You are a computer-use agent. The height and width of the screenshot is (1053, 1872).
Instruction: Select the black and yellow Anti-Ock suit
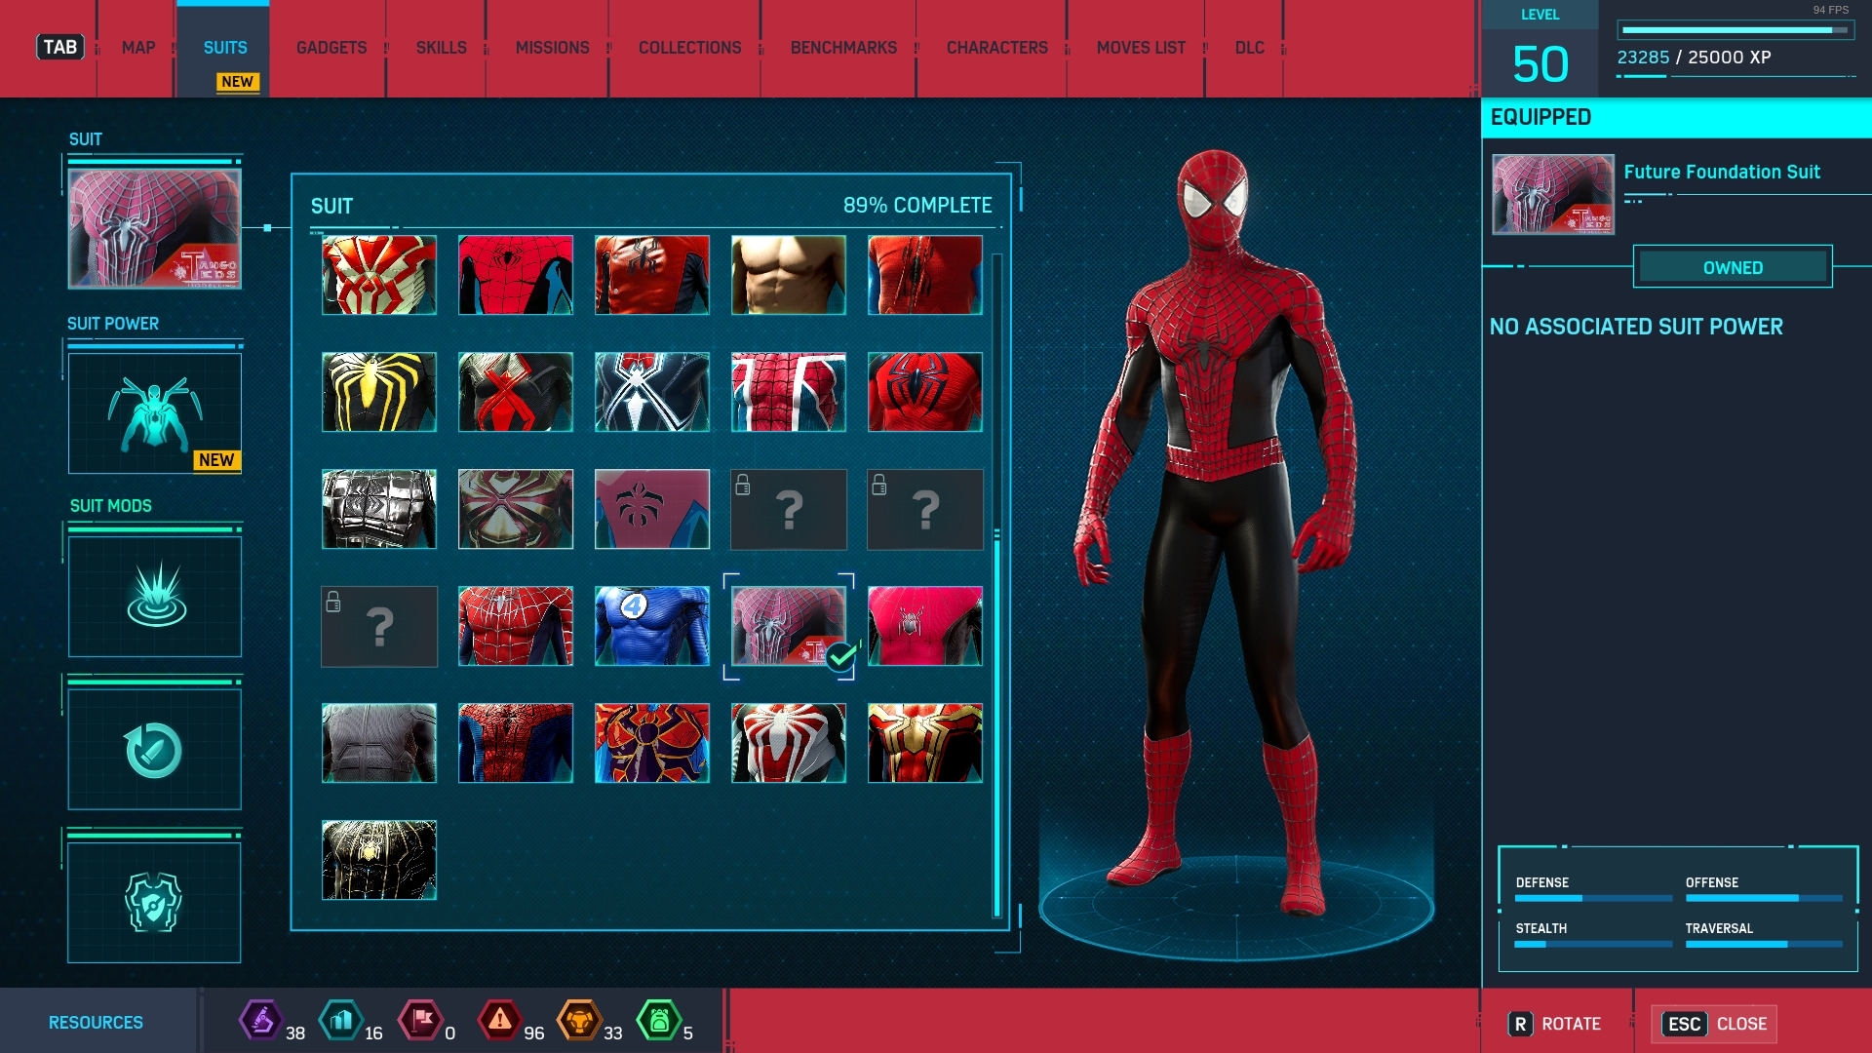click(x=379, y=392)
